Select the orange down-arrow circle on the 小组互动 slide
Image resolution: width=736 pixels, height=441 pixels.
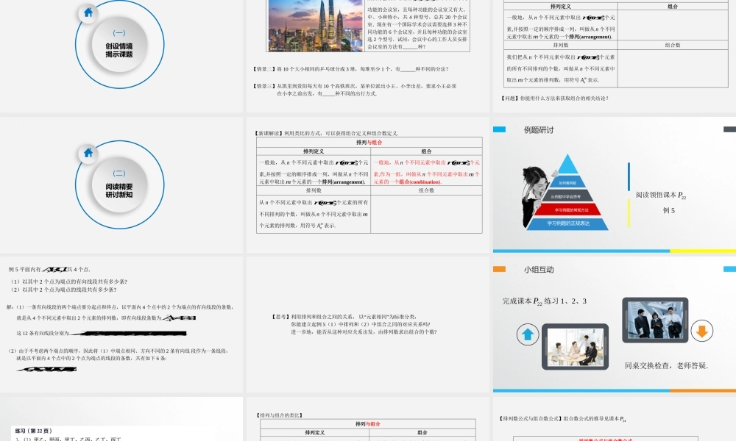coord(701,331)
